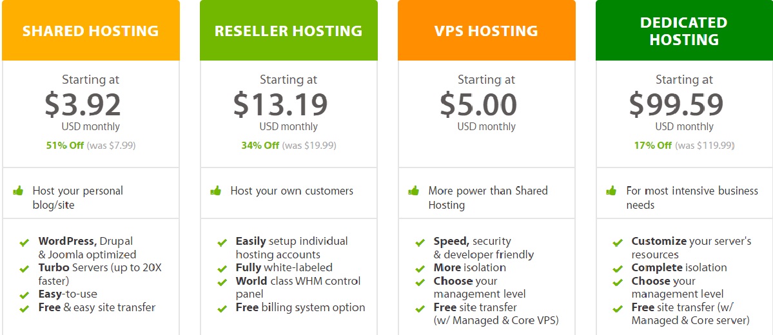This screenshot has height=335, width=773.
Task: Click the $5.00 VPS price
Action: pyautogui.click(x=478, y=104)
